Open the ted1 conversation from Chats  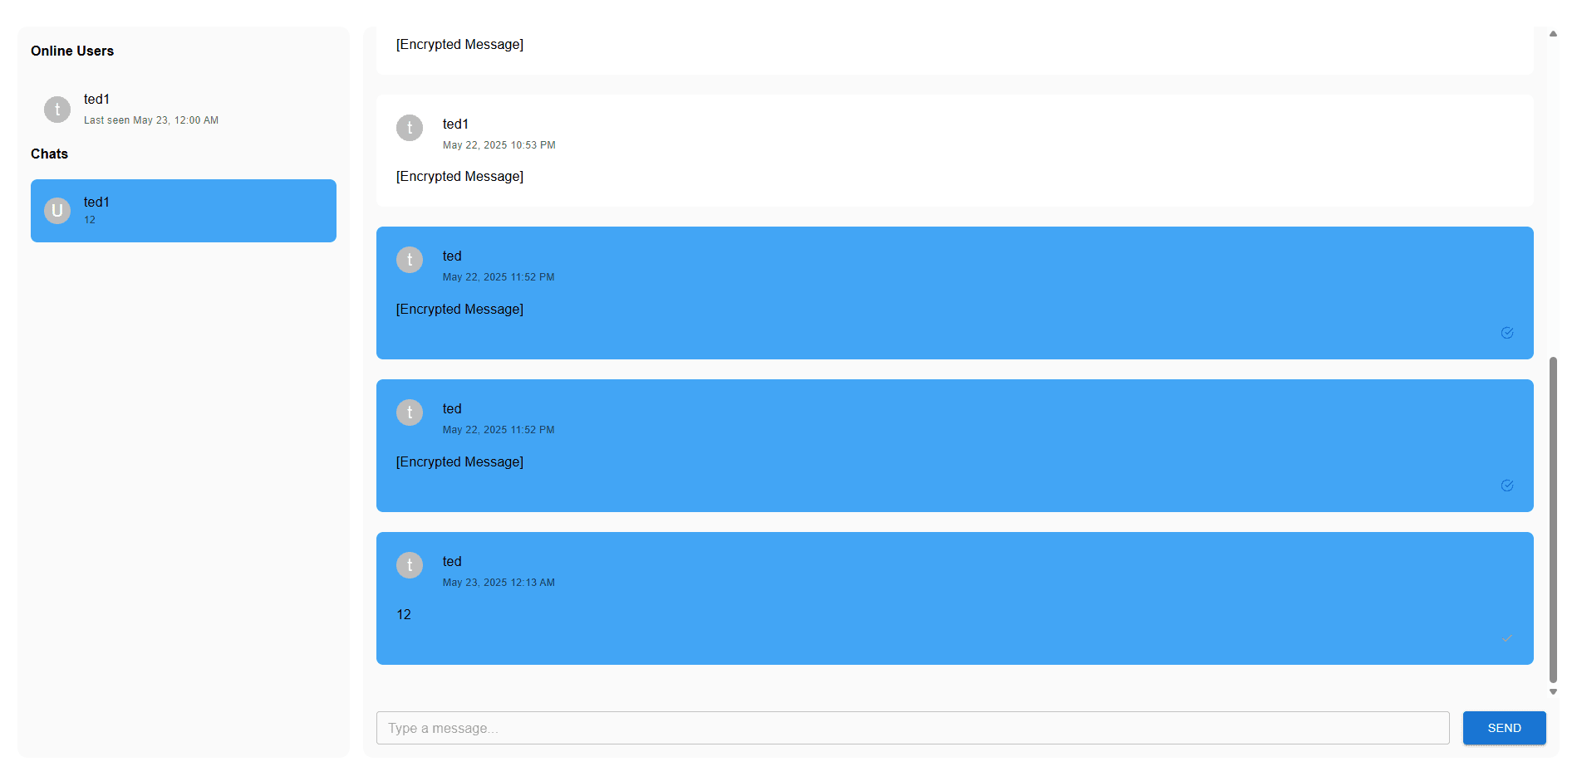pos(183,210)
